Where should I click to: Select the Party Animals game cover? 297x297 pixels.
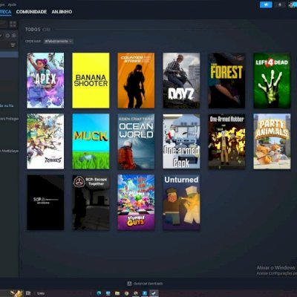click(x=272, y=141)
